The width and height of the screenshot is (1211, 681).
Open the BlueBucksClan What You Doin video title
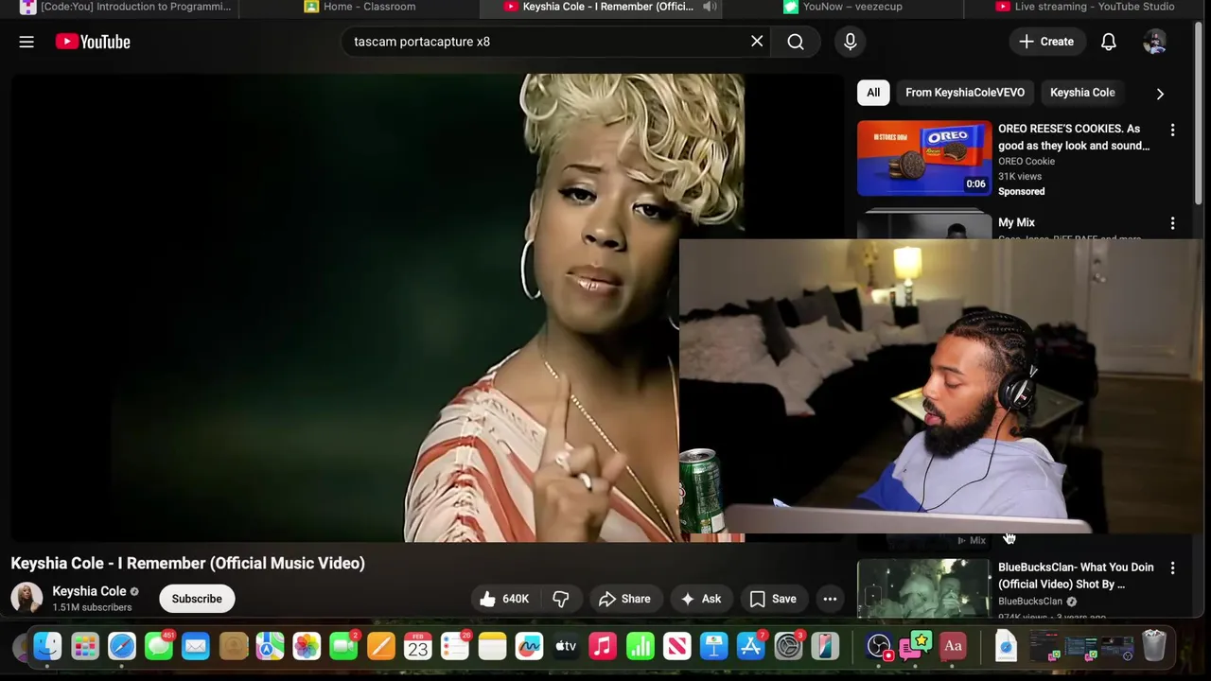pyautogui.click(x=1076, y=575)
